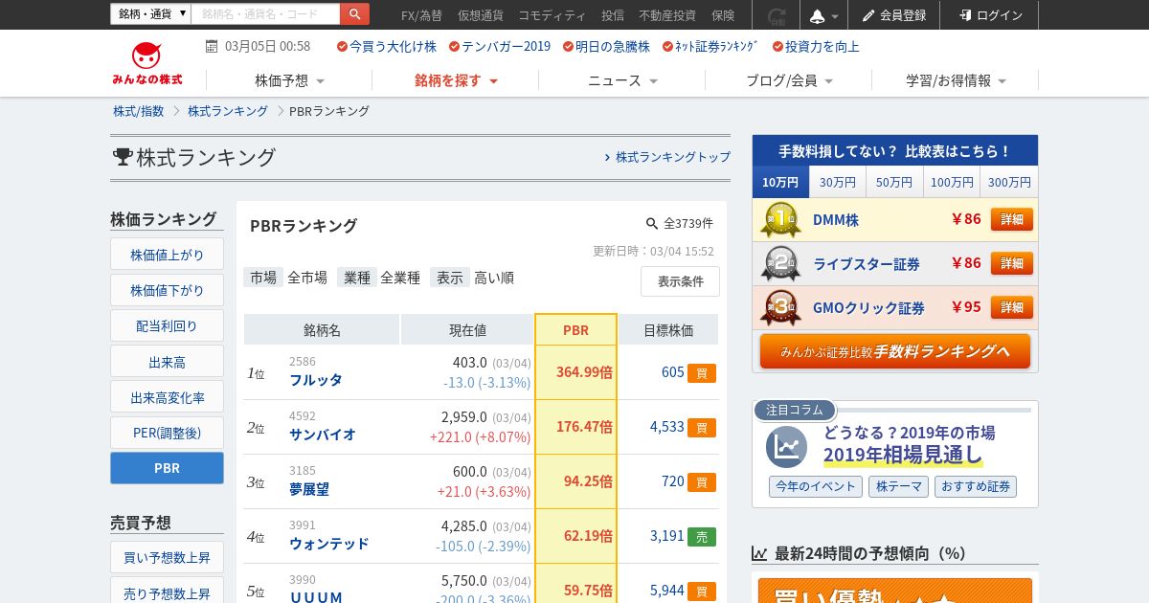Screen dimensions: 1149x603
Task: Click the magnifier icon next to 全3739件
Action: coord(652,223)
